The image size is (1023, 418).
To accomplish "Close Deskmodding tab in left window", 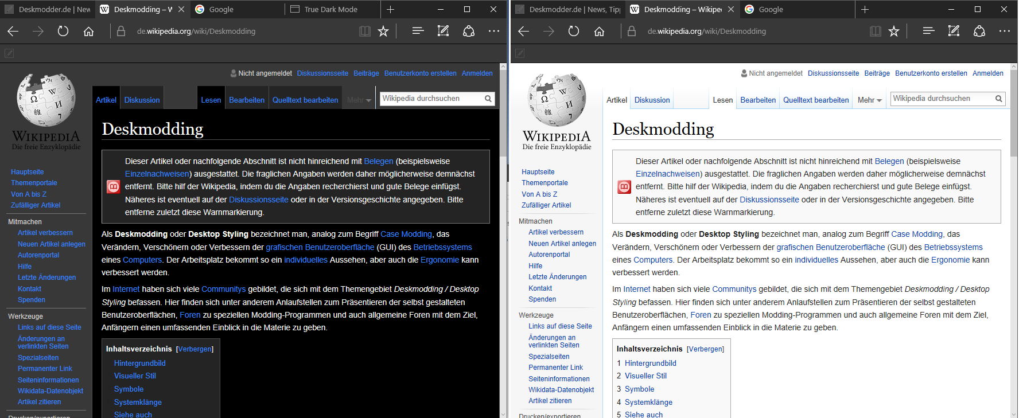I will pyautogui.click(x=181, y=9).
